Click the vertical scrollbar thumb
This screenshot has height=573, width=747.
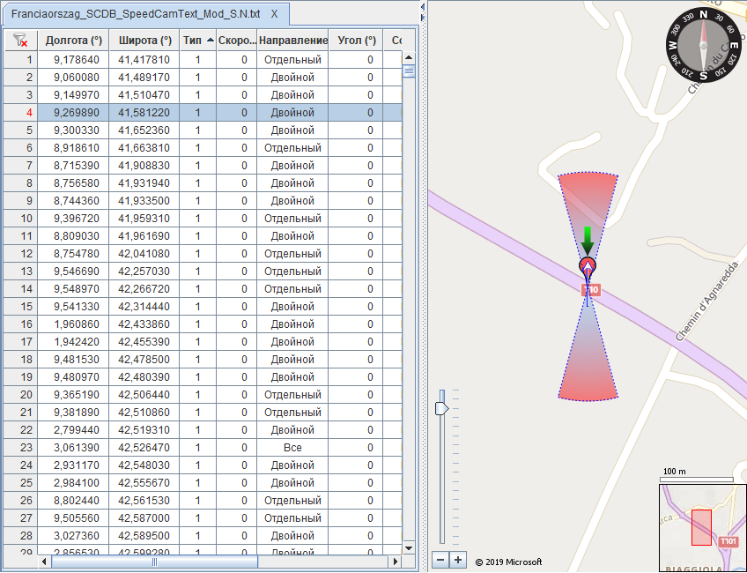[x=409, y=71]
